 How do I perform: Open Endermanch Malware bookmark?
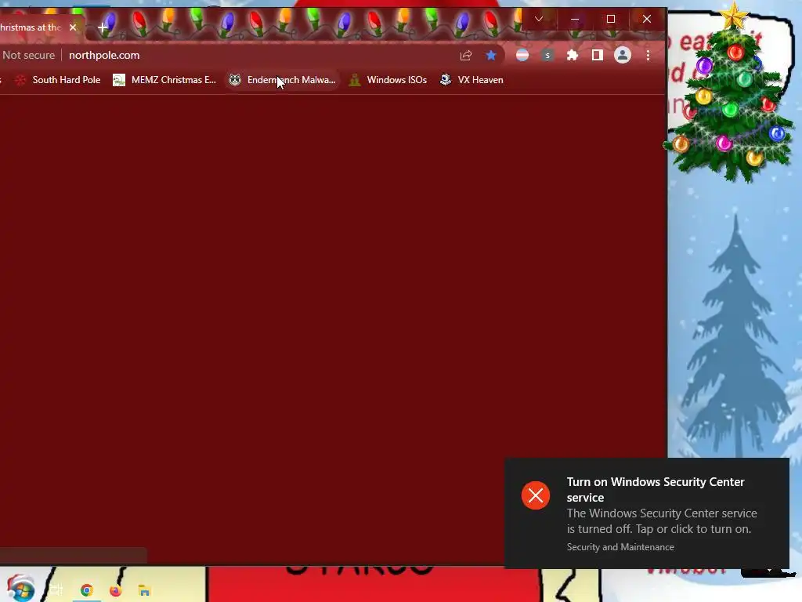pyautogui.click(x=282, y=80)
